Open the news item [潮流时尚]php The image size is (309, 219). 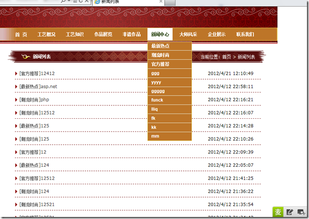pos(34,100)
